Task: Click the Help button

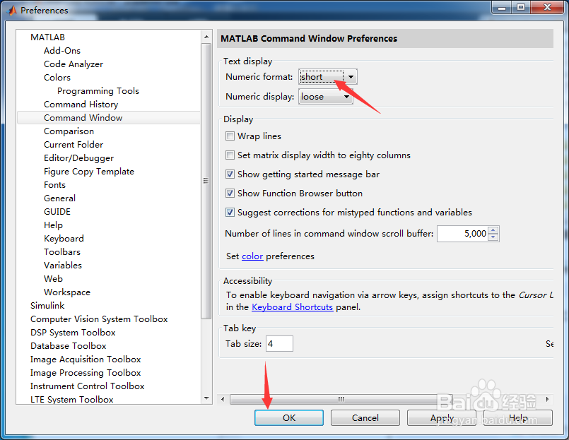Action: click(x=518, y=418)
